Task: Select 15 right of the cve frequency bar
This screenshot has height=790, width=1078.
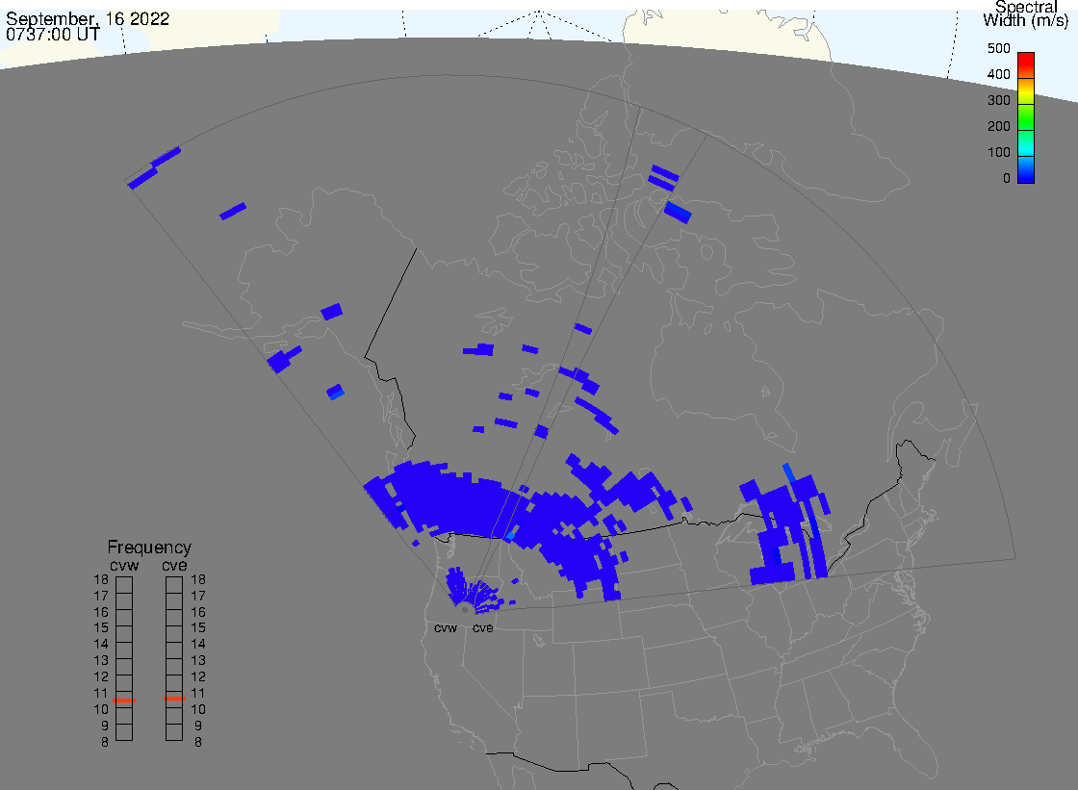Action: (198, 627)
